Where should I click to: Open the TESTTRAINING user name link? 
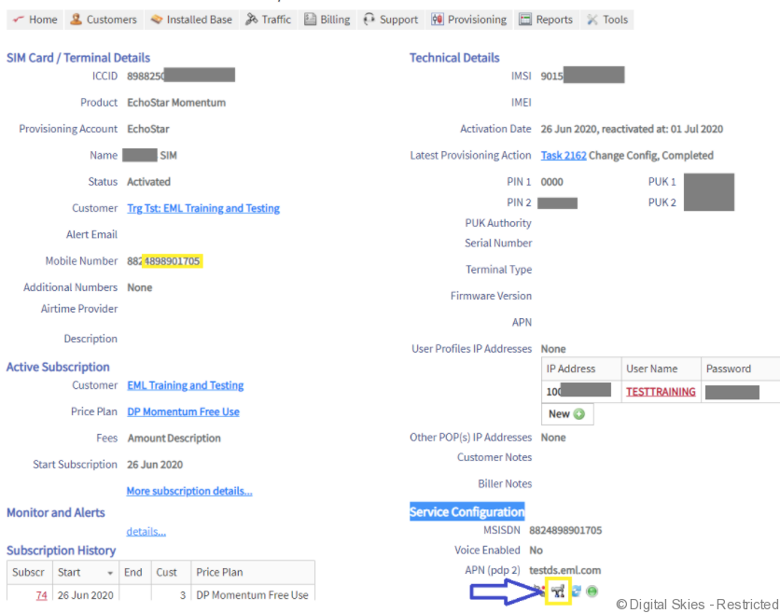pyautogui.click(x=661, y=392)
